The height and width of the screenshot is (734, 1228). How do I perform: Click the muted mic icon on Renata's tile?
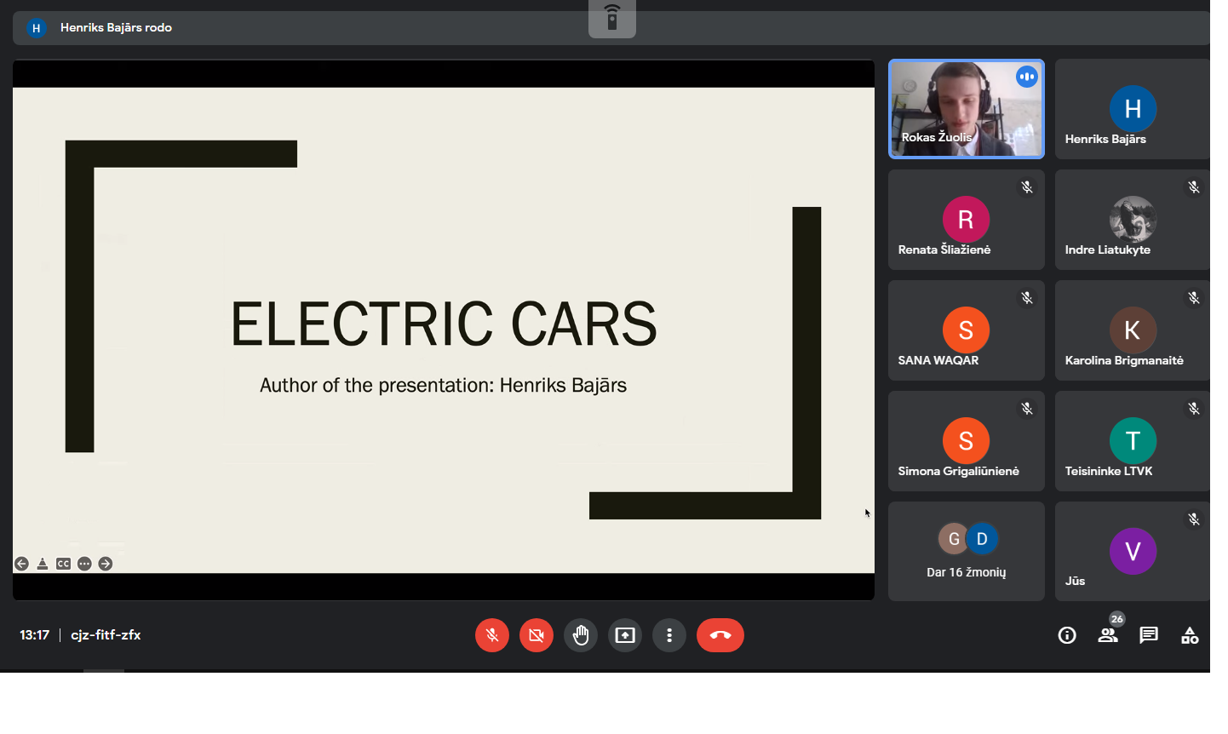pos(1027,187)
